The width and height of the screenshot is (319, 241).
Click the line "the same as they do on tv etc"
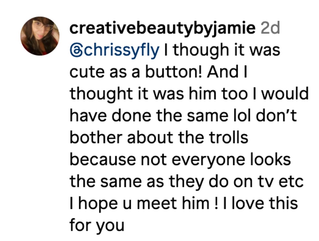coord(186,181)
